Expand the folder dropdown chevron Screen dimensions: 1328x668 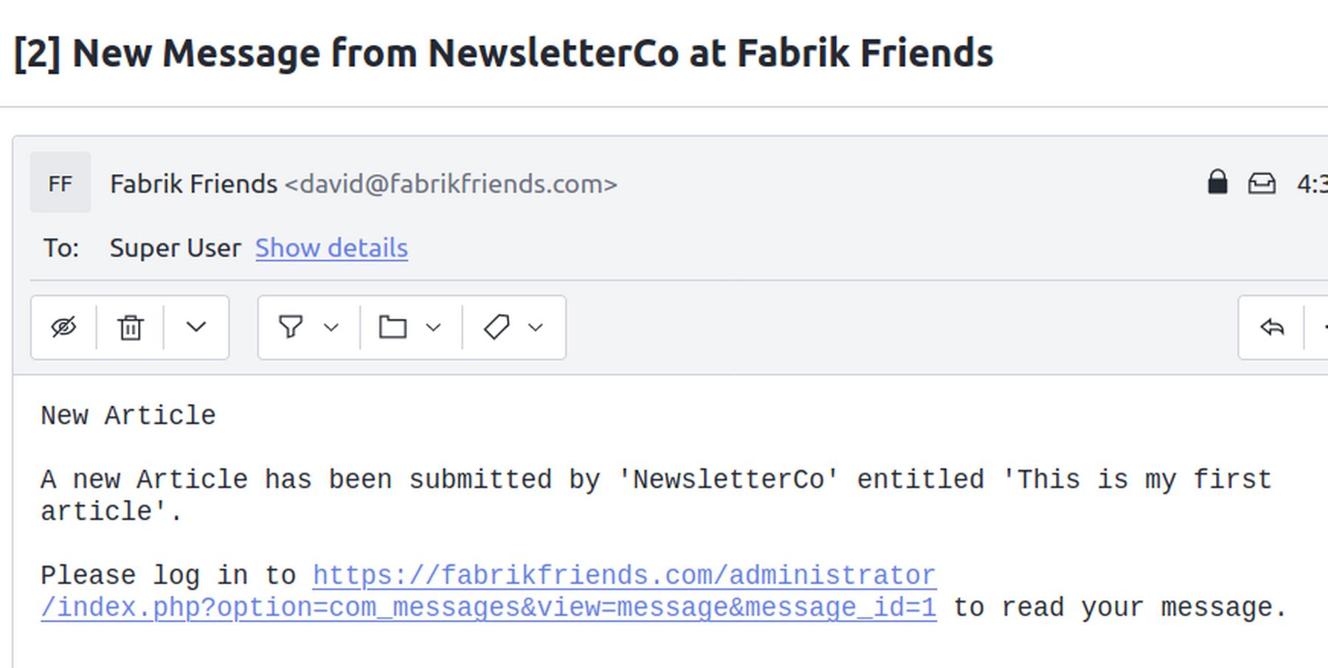(x=434, y=327)
